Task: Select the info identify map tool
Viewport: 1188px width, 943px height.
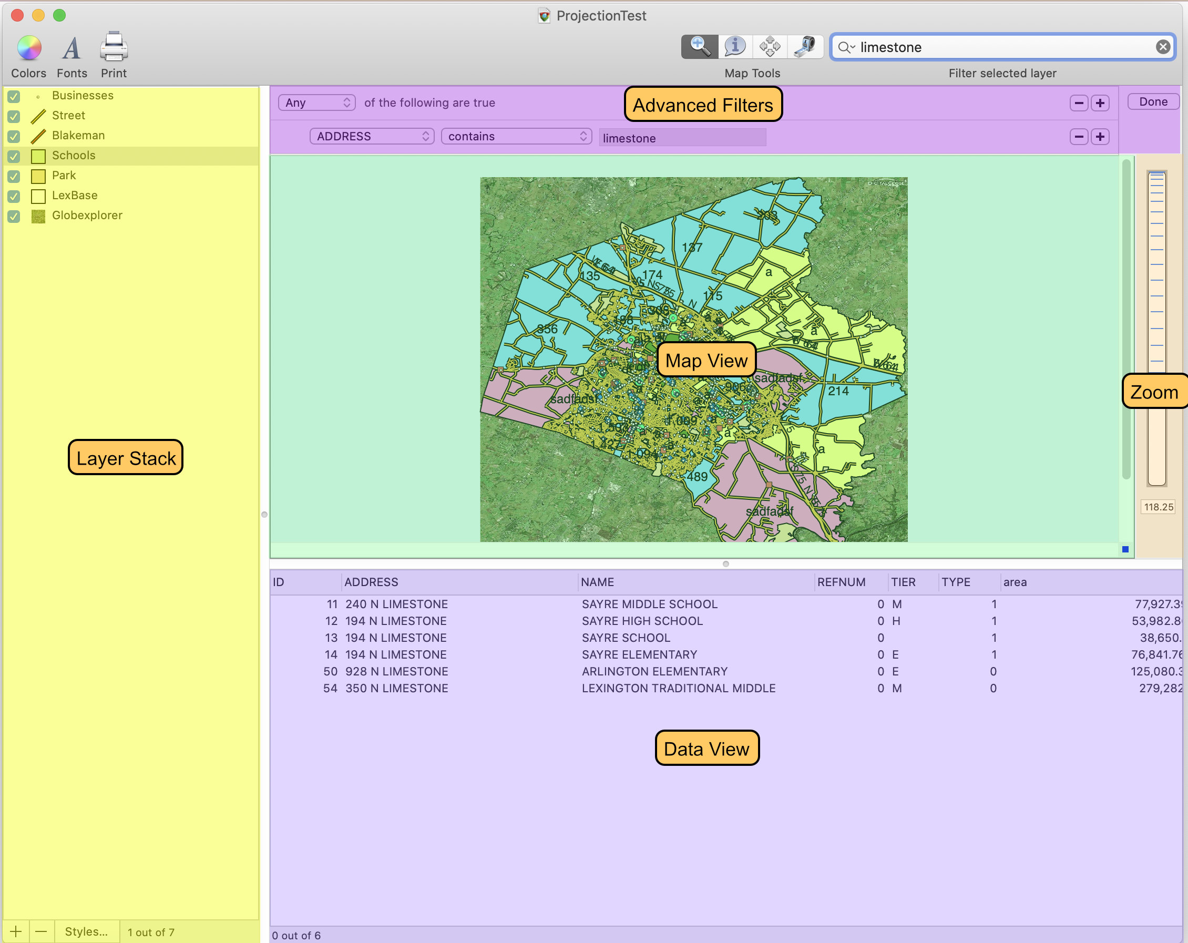Action: (x=734, y=46)
